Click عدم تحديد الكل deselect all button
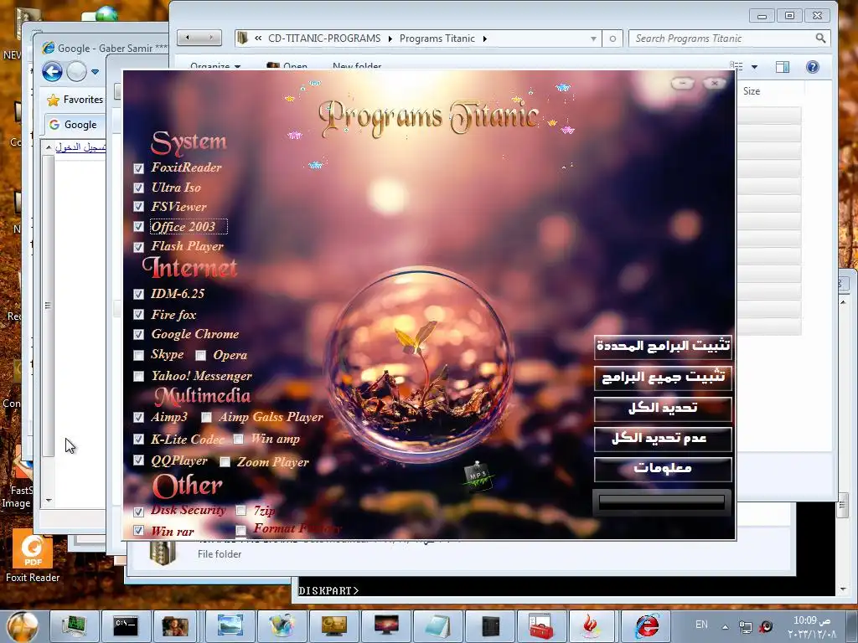The width and height of the screenshot is (858, 643). [663, 439]
